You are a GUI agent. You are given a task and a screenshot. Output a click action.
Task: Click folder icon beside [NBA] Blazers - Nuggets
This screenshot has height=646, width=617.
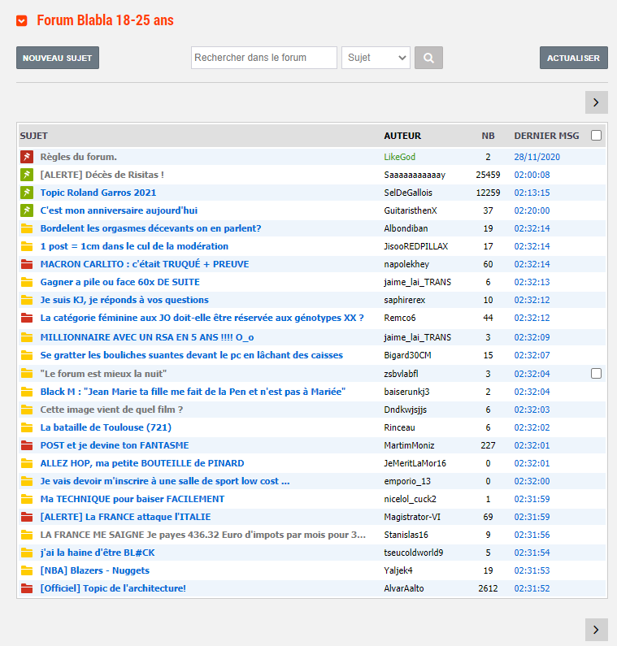coord(26,570)
